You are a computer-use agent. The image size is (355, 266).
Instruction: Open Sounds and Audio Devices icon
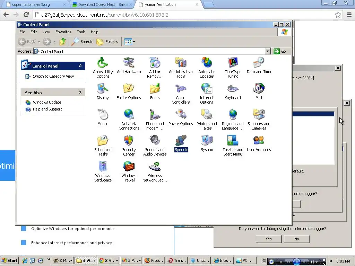(x=155, y=145)
